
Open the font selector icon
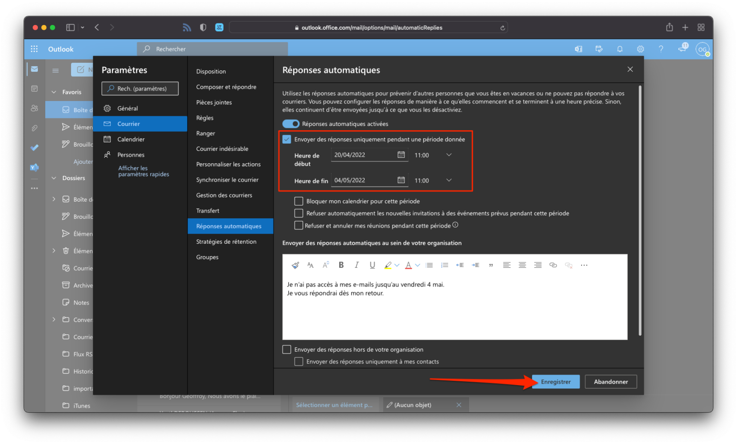pos(310,265)
